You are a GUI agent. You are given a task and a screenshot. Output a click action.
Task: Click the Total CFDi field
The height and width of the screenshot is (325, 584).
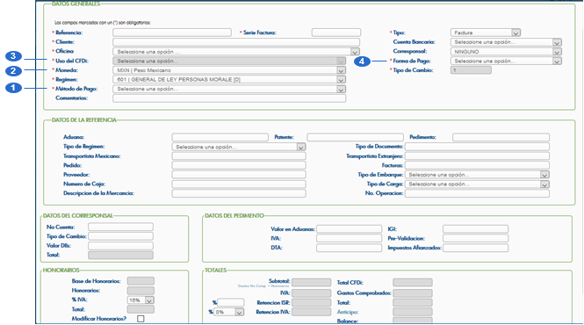tap(413, 283)
